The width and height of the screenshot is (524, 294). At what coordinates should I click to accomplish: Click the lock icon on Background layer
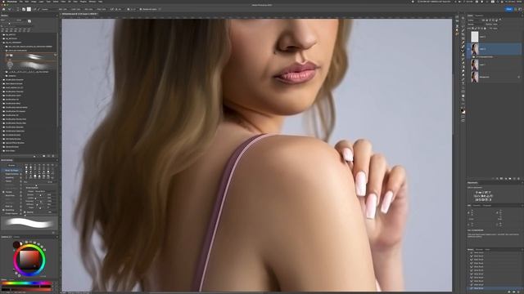[x=519, y=77]
